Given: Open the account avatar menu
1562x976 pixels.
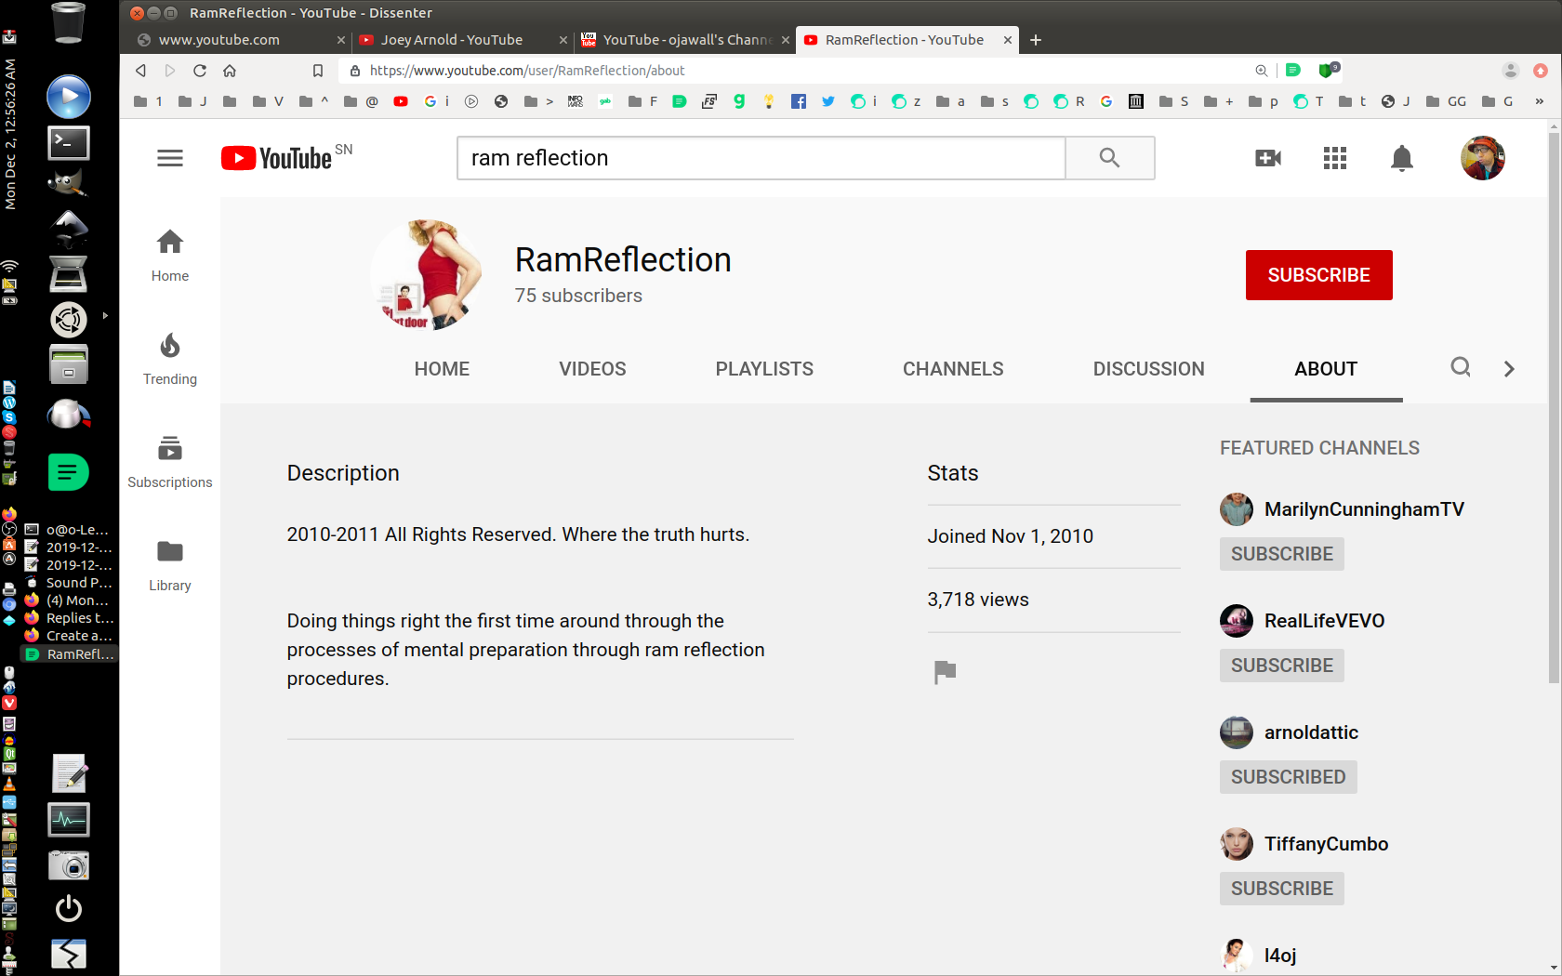Looking at the screenshot, I should pos(1483,158).
